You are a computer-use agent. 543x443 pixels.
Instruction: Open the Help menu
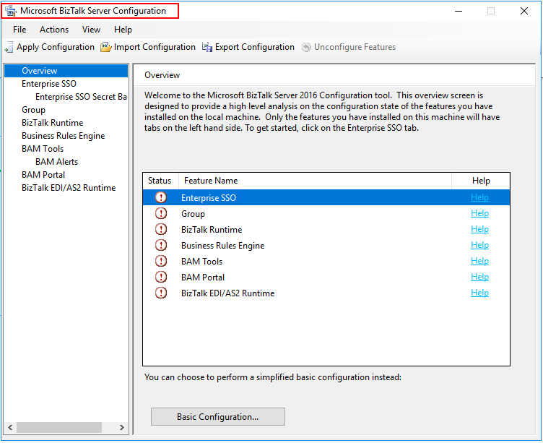point(123,30)
